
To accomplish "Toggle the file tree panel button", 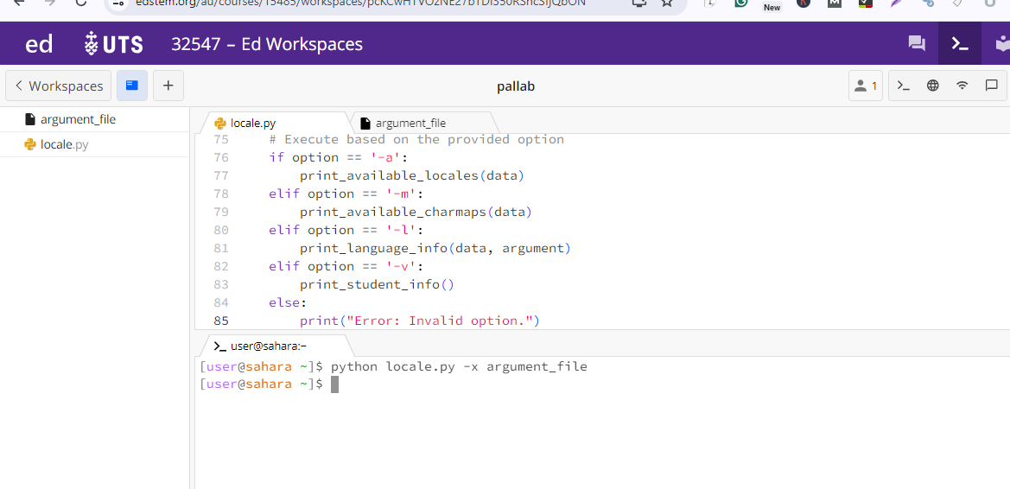I will coord(132,86).
